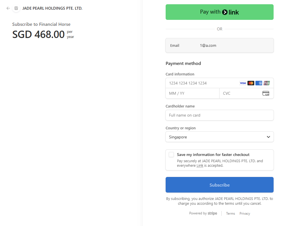The image size is (304, 226).
Task: Open the Country or region dropdown
Action: [219, 137]
